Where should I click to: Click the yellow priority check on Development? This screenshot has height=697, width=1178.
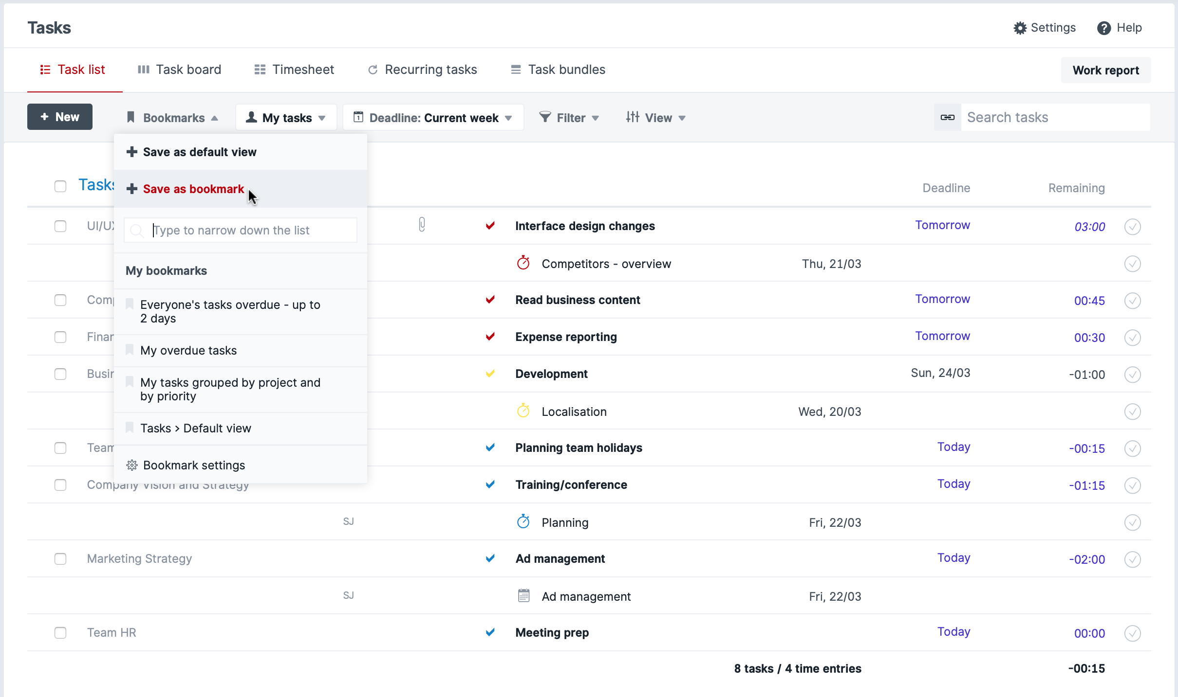(490, 373)
